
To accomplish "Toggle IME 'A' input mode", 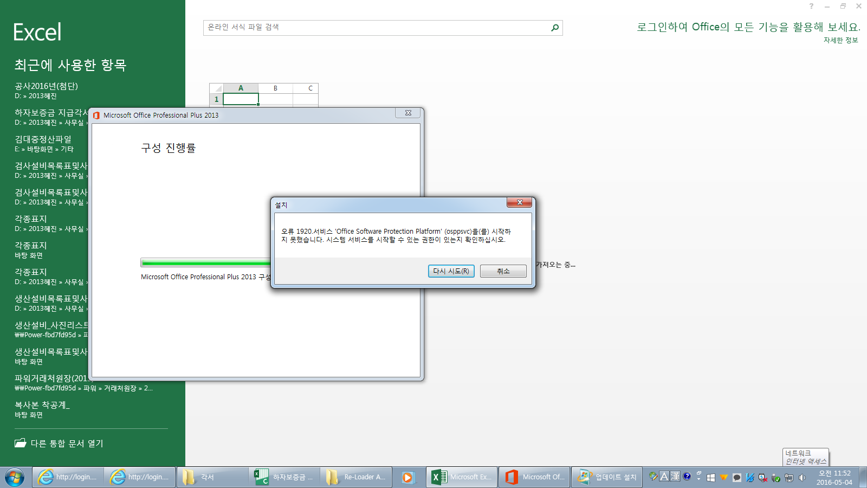I will point(664,476).
